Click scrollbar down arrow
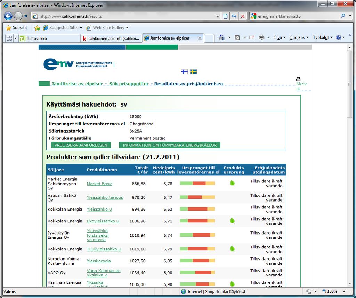This screenshot has height=298, width=356. pos(349,283)
